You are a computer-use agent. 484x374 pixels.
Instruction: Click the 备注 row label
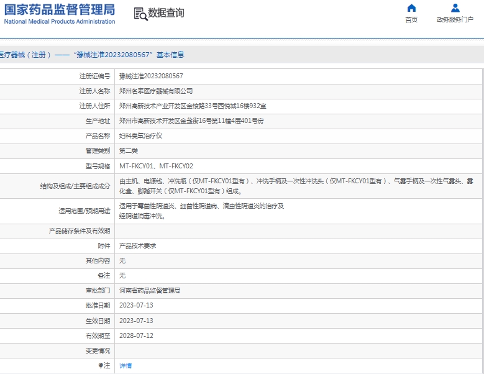[104, 276]
